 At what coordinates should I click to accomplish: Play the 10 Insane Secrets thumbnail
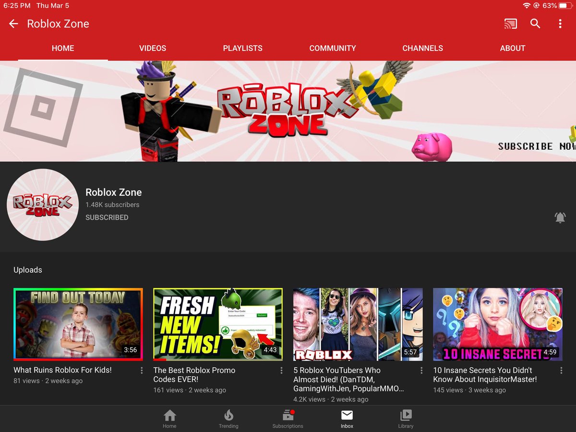[498, 324]
